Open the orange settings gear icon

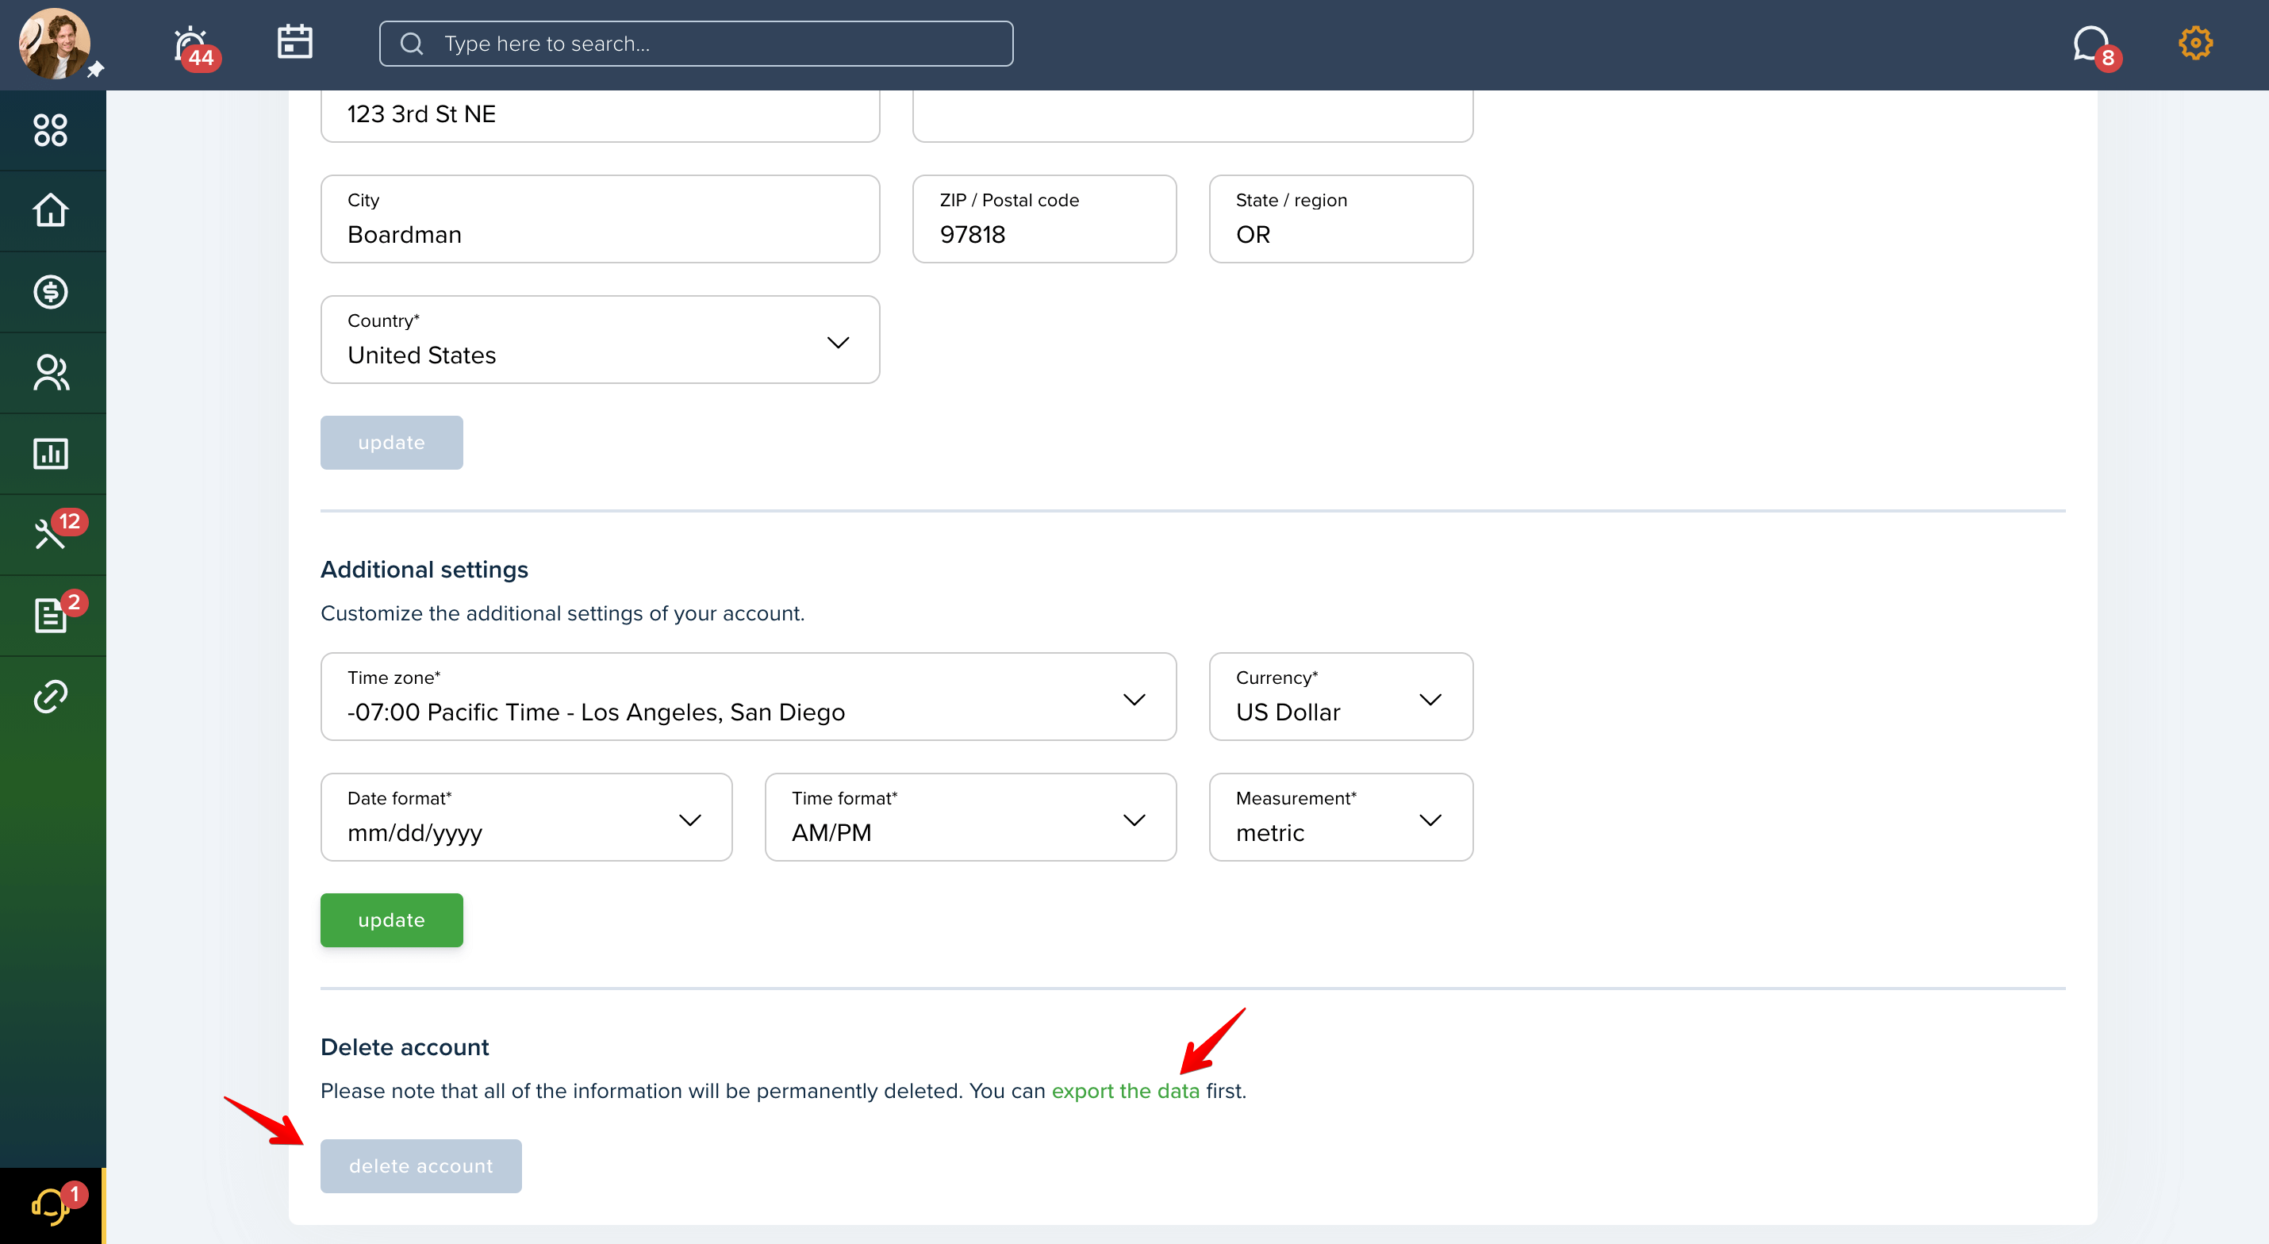2195,42
